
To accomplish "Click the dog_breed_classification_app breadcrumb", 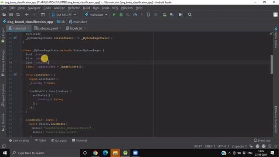I will click(x=28, y=22).
